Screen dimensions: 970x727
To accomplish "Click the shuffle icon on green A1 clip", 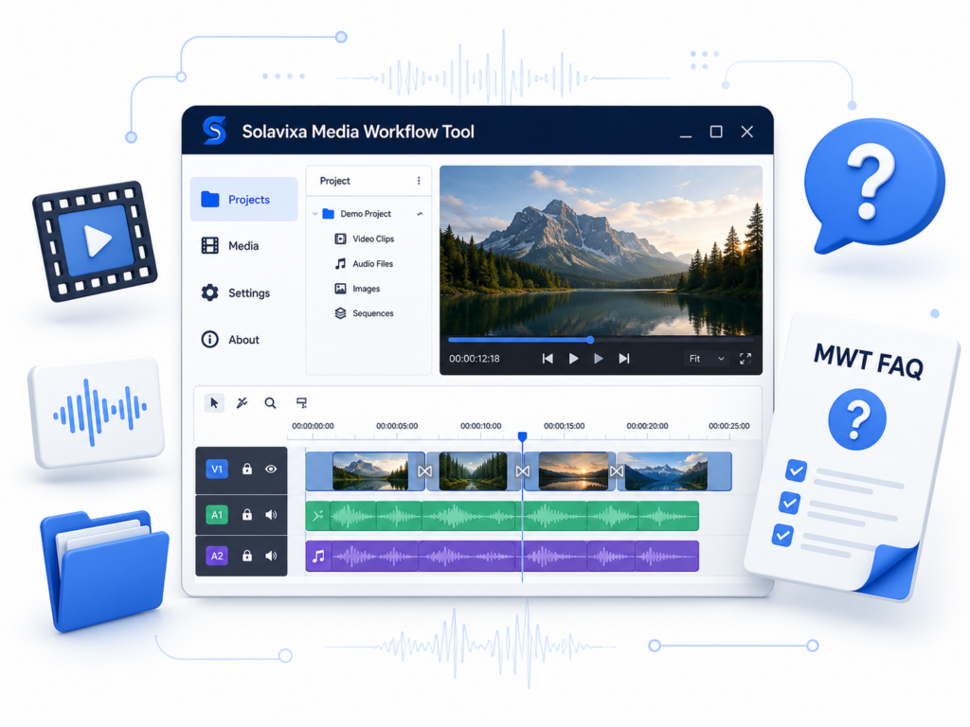I will [x=318, y=516].
